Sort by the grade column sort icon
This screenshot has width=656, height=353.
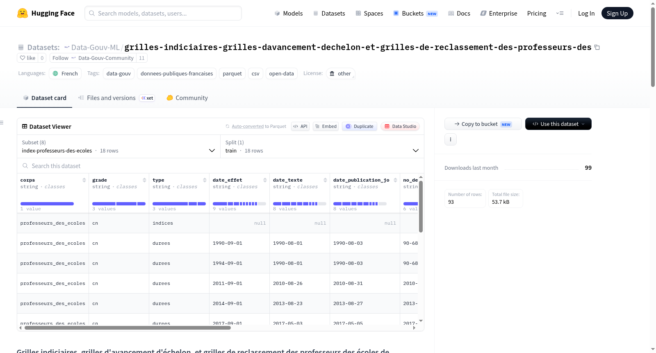[x=144, y=180]
